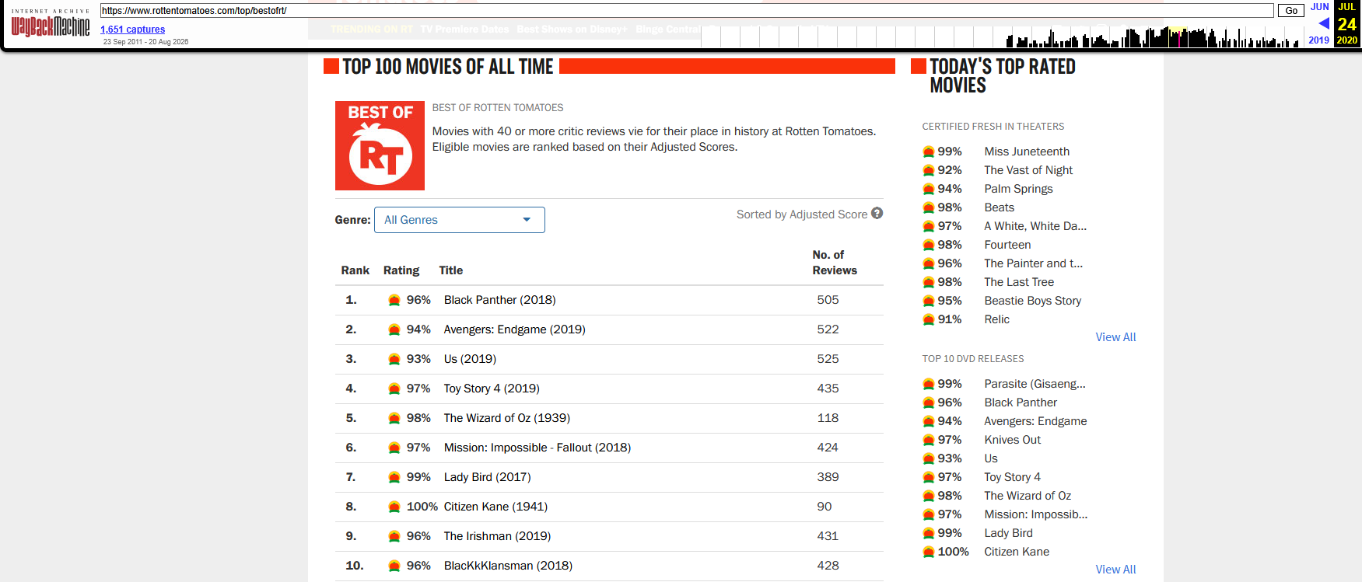Click View All under Certified Fresh in Theaters
1362x582 pixels.
pos(1115,337)
